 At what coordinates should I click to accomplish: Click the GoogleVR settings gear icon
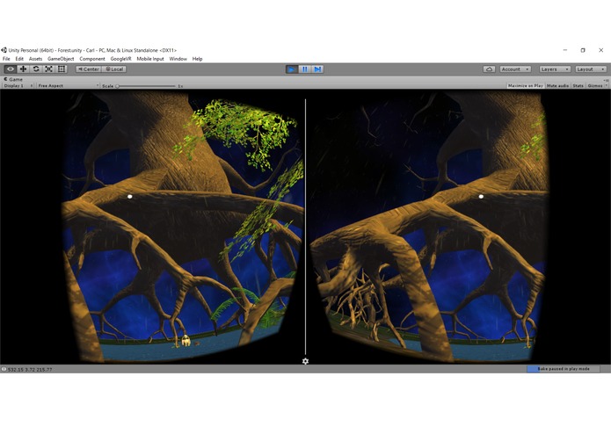pyautogui.click(x=306, y=361)
